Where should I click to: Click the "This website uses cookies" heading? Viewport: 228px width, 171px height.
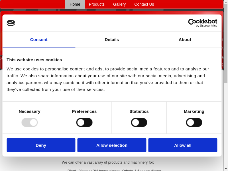click(34, 60)
